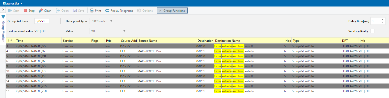Select telegram at 14:05:00,168
This screenshot has width=389, height=98.
coord(198,61)
